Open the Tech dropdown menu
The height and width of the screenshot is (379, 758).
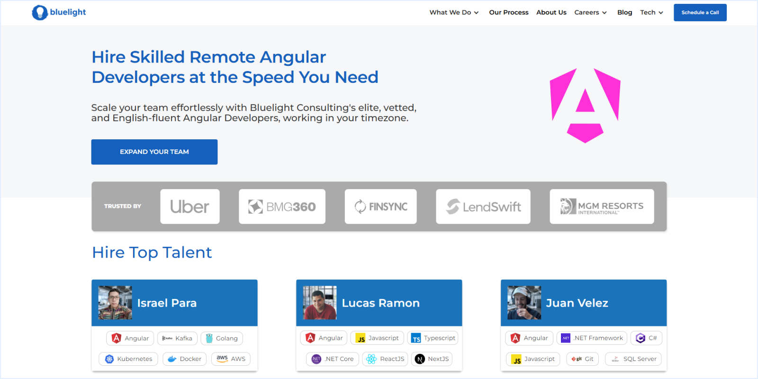tap(651, 13)
